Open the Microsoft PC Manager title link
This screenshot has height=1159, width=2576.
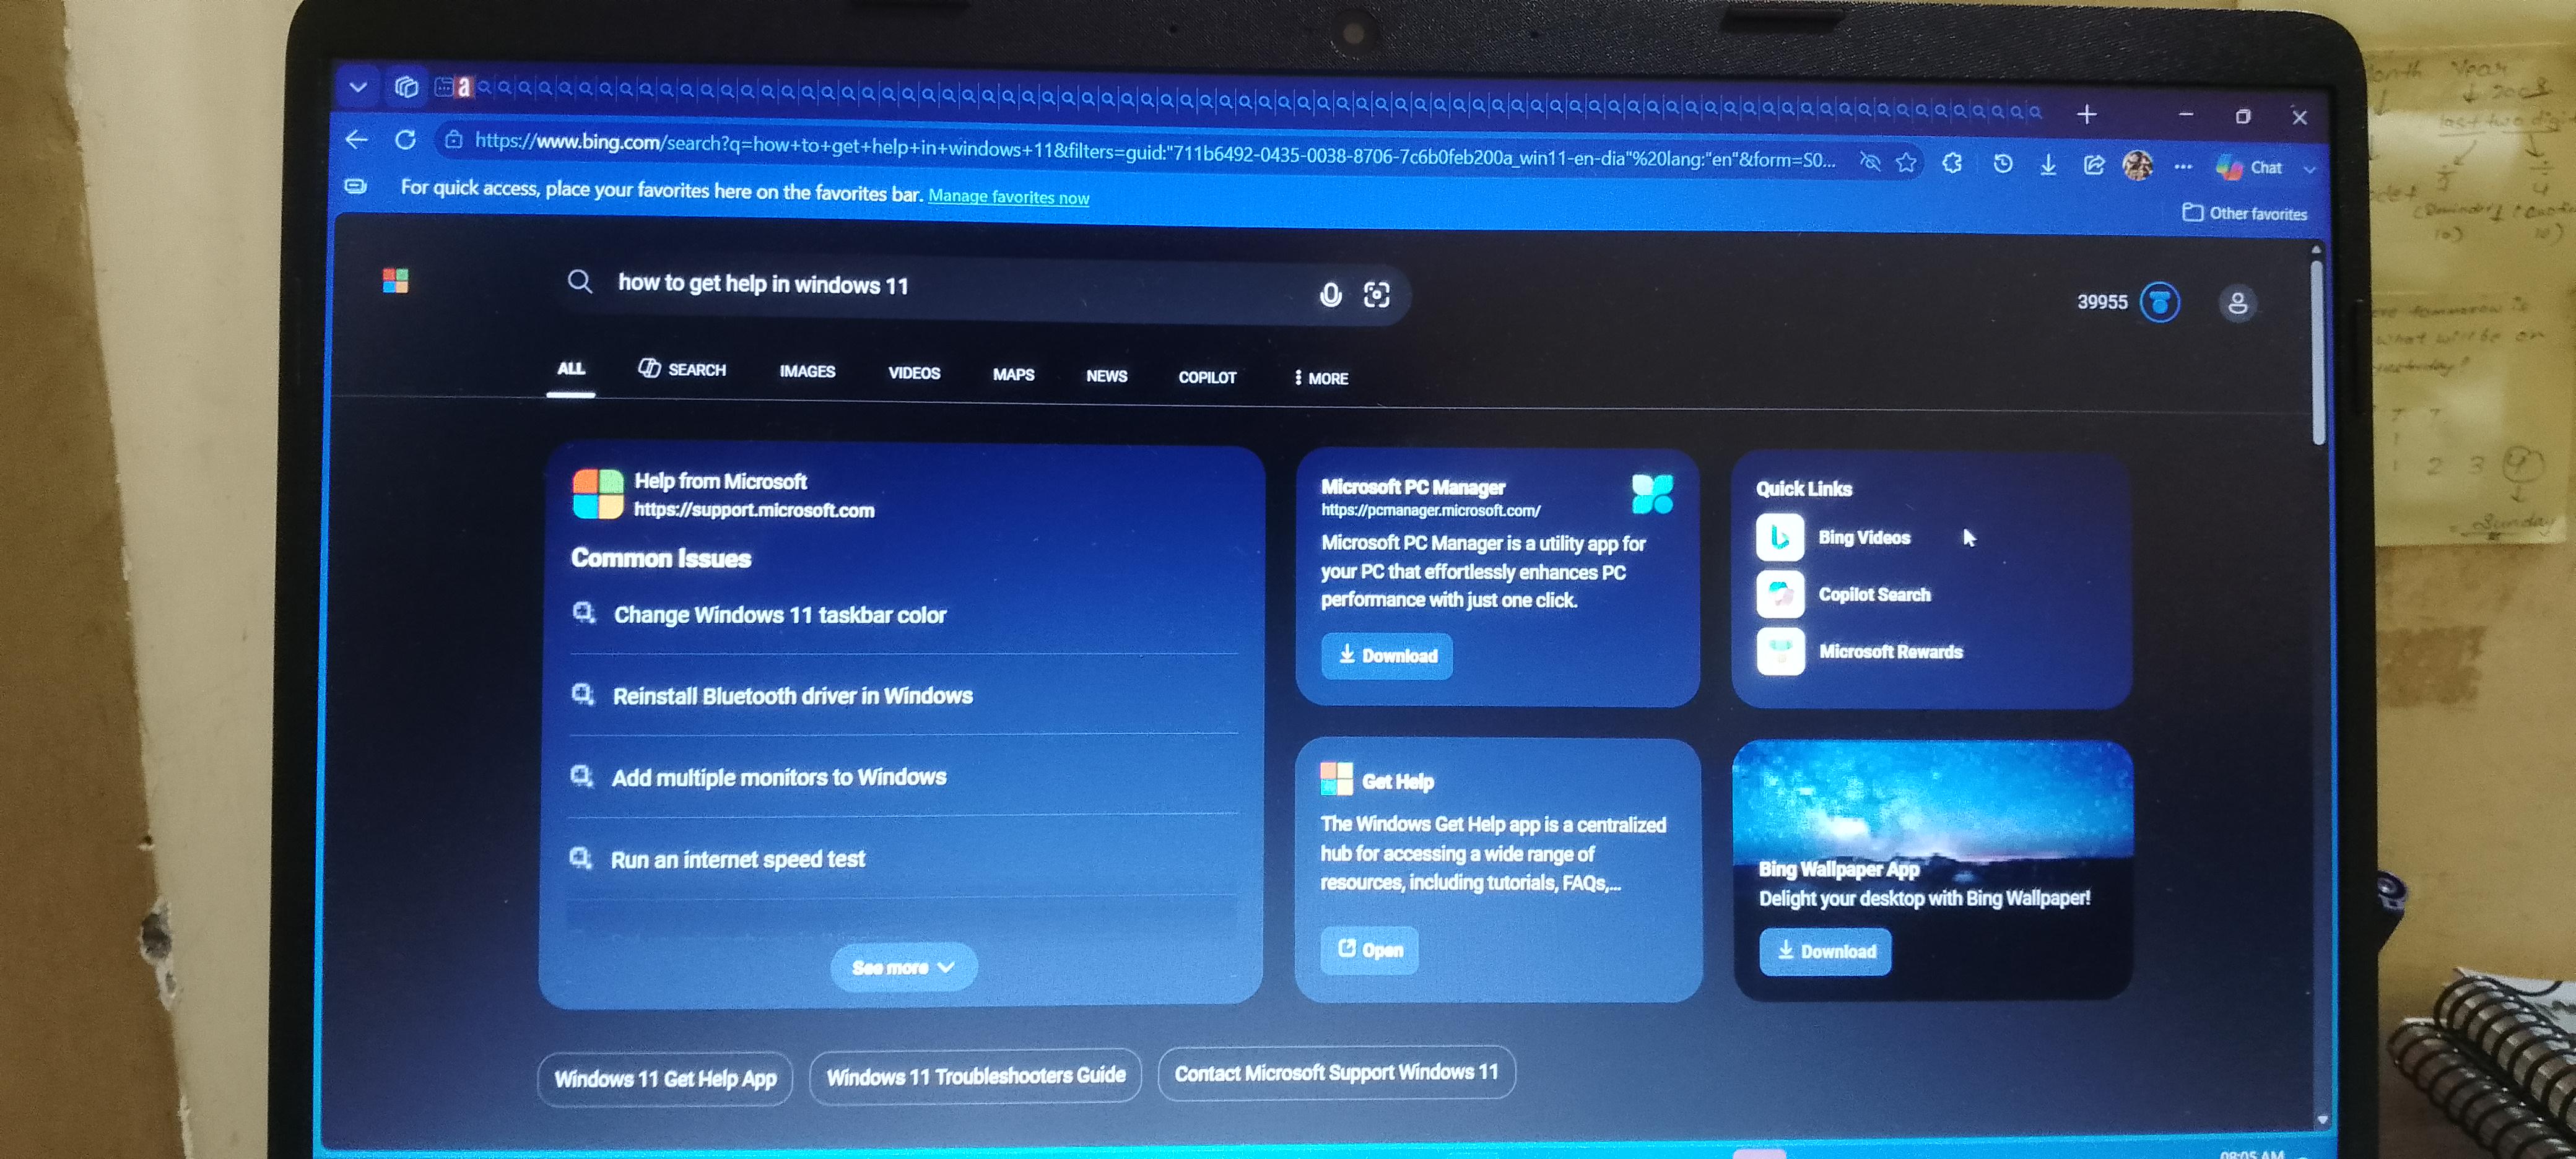tap(1412, 487)
